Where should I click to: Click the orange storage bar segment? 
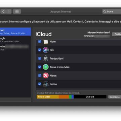tap(64, 97)
